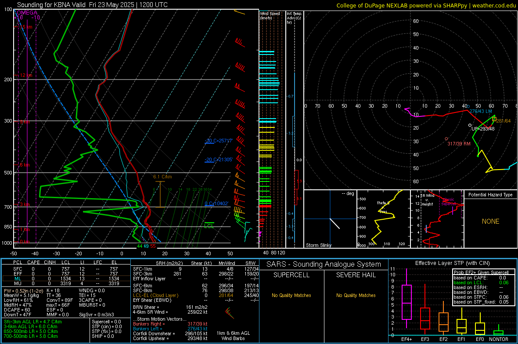
Task: Click the Theta-E vs Pres panel
Action: click(x=384, y=219)
